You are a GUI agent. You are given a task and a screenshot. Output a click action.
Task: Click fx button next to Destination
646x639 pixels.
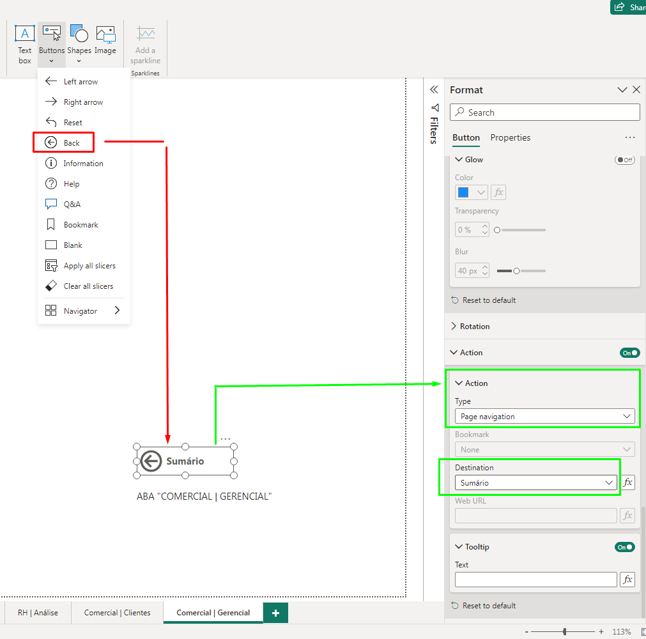pos(627,482)
